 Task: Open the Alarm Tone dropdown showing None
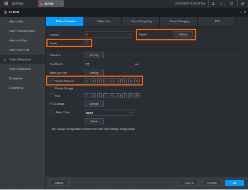(x=109, y=112)
